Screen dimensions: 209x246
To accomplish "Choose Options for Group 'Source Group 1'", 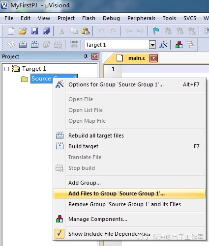I will coord(129,85).
